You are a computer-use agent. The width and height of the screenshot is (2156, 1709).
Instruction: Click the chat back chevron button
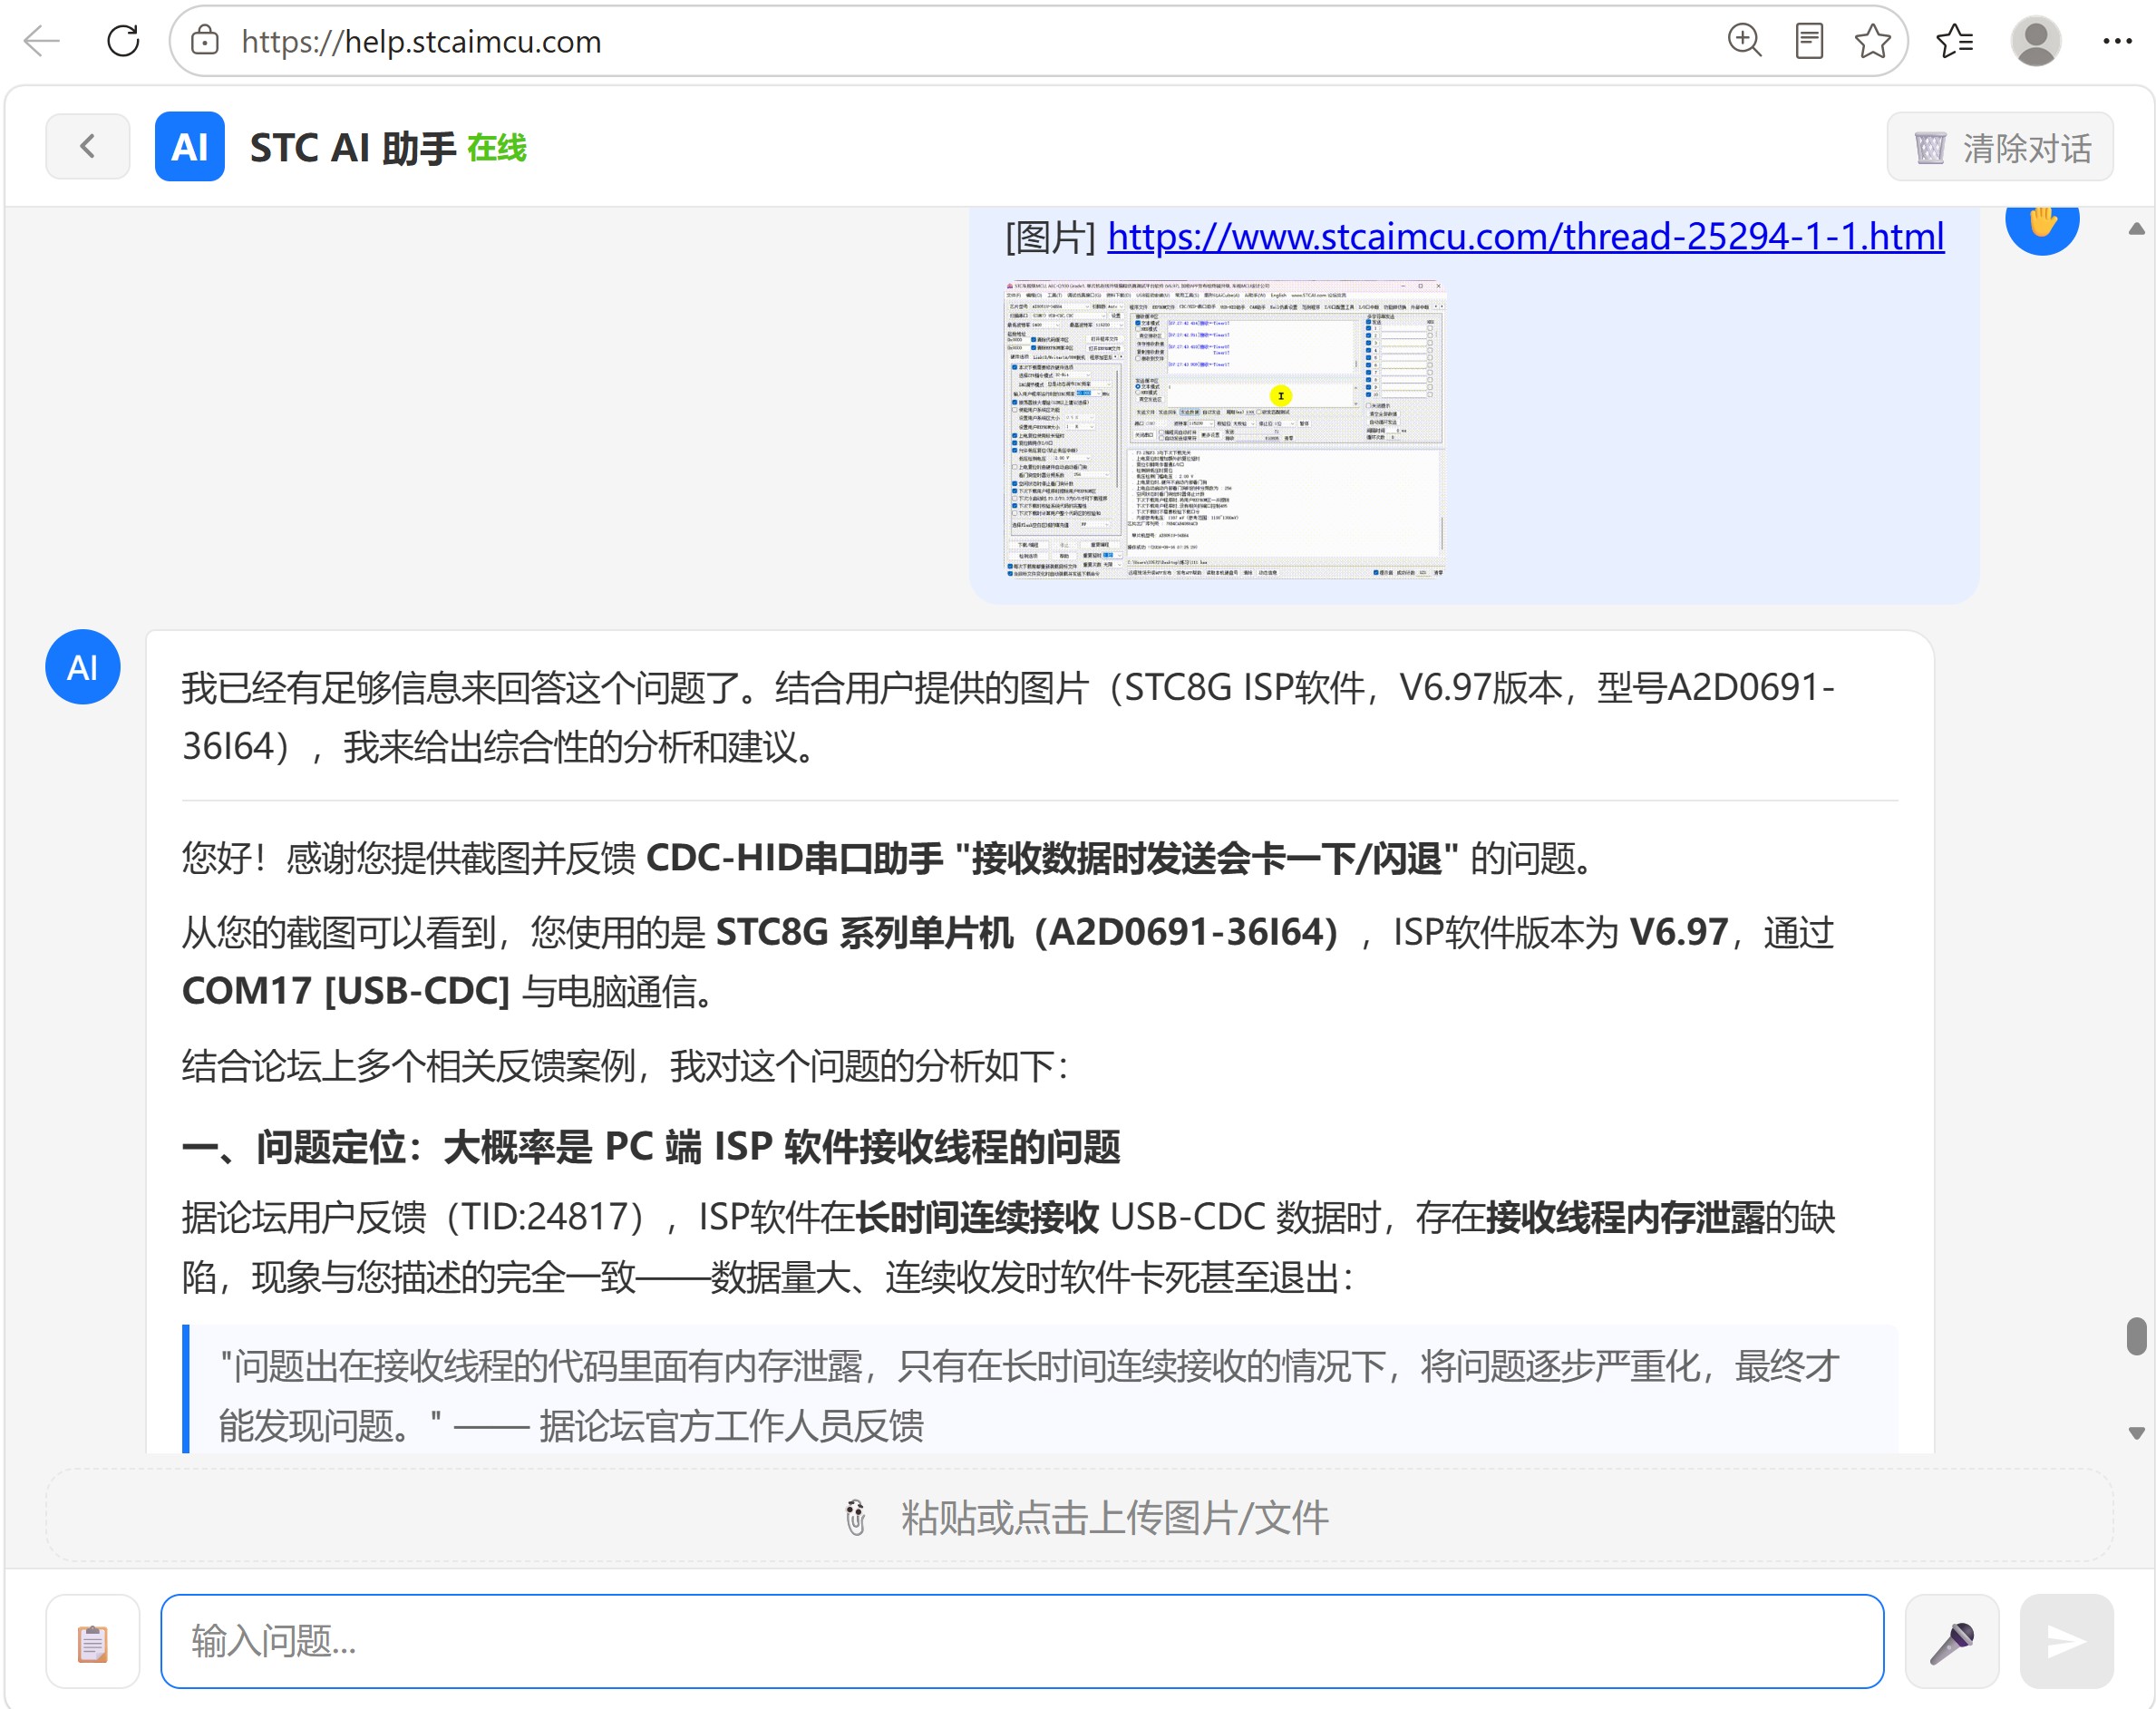point(88,146)
